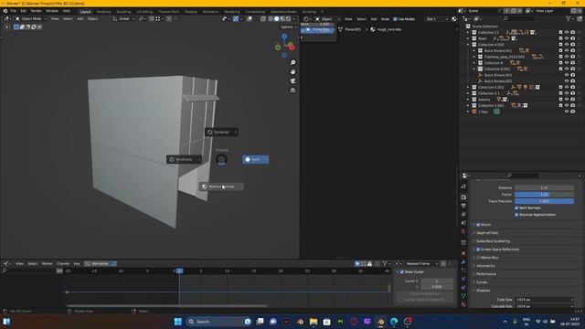Click the viewport Options button
Image resolution: width=585 pixels, height=329 pixels.
288,27
